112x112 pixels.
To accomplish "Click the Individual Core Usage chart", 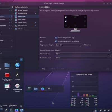I will (x=84, y=87).
